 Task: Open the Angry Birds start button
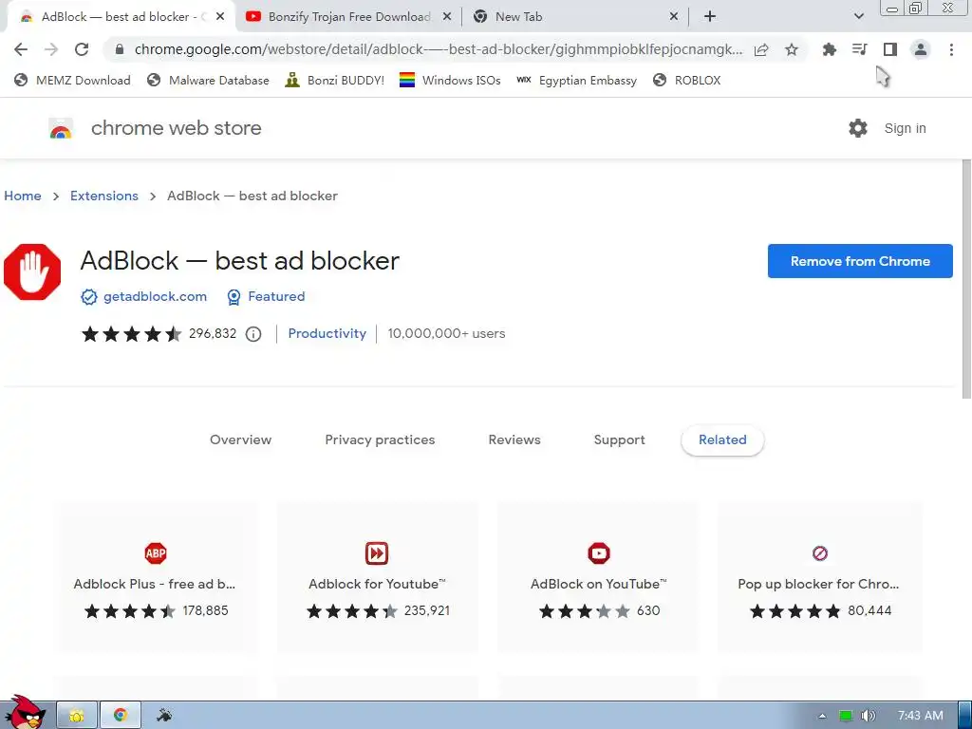click(26, 712)
